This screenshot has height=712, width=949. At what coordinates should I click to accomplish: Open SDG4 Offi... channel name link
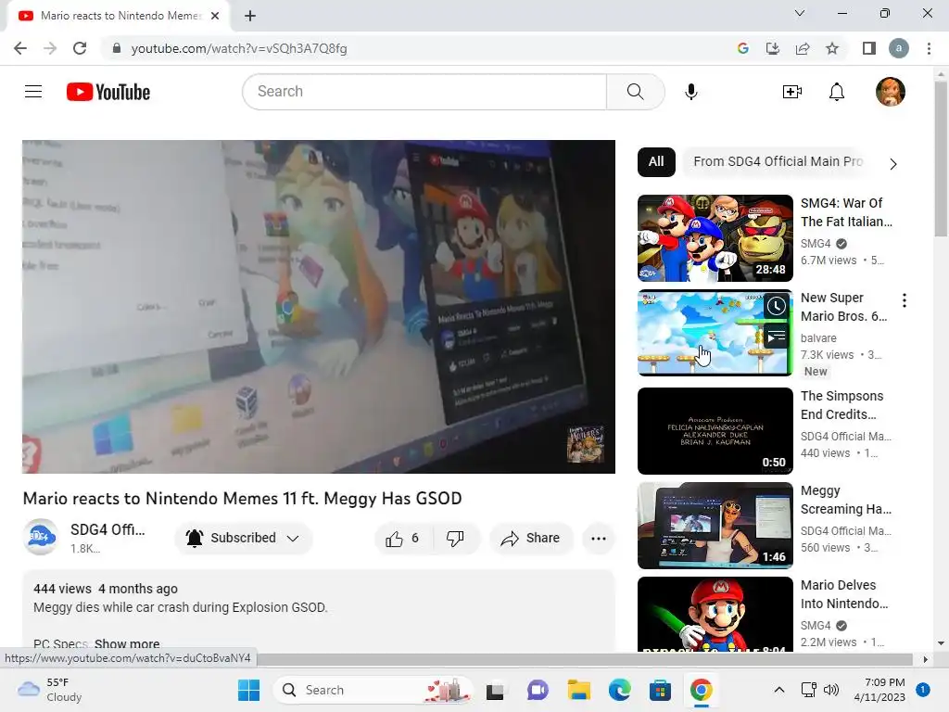click(x=108, y=529)
